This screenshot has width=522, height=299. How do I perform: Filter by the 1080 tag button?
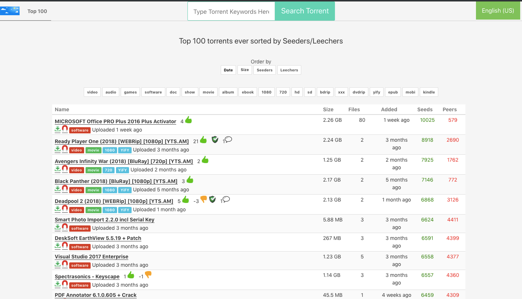point(266,92)
